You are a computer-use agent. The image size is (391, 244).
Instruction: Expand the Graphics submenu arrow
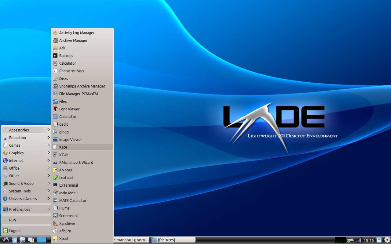pos(49,153)
